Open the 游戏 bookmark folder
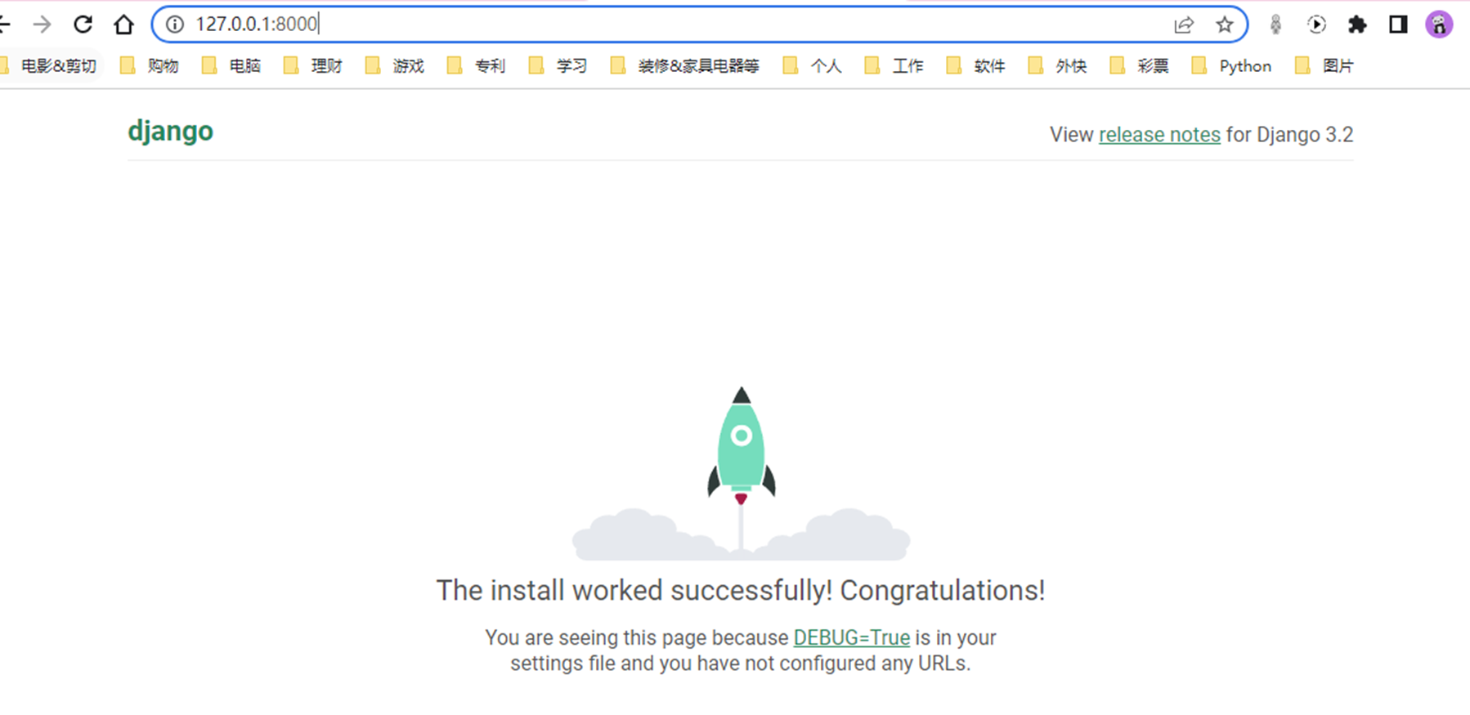 tap(395, 66)
